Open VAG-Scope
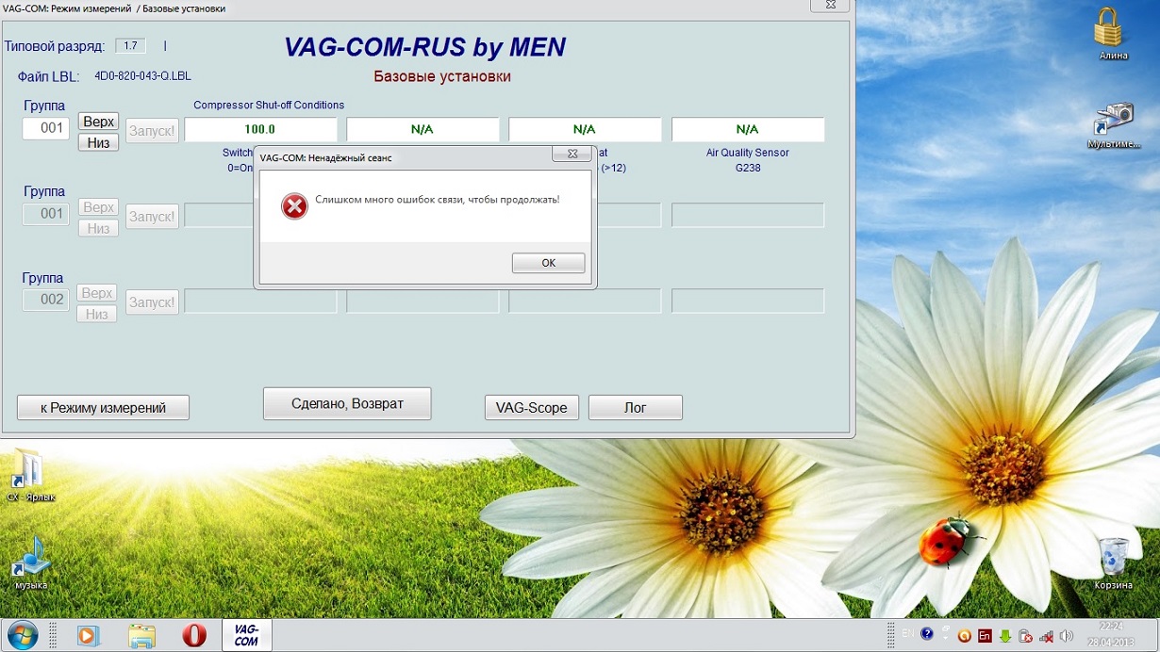1160x652 pixels. pos(531,407)
